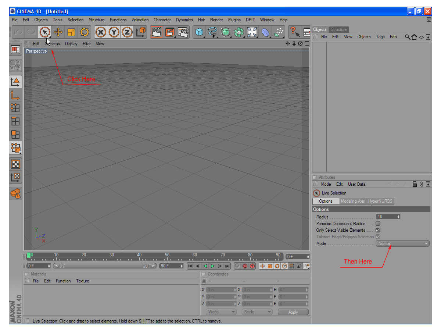Screen dimensions: 441x331
Task: Click the preview range slider bar
Action: click(x=105, y=266)
